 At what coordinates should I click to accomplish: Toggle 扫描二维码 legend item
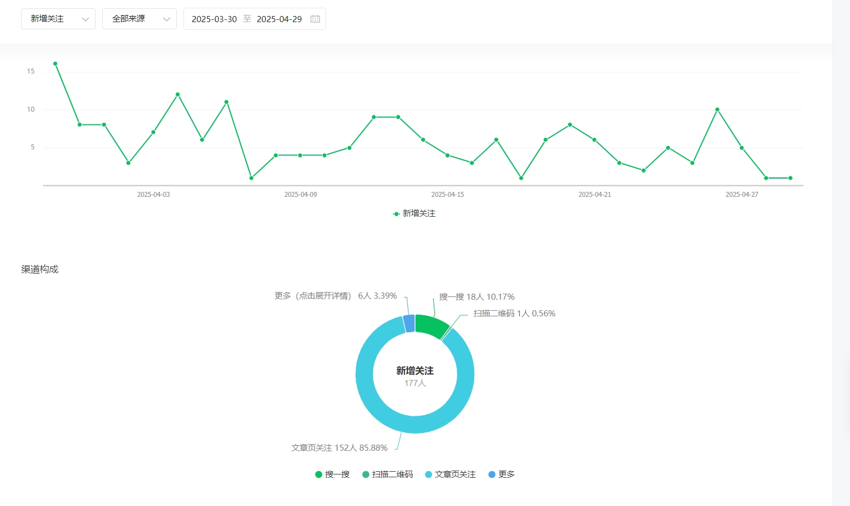tap(387, 474)
